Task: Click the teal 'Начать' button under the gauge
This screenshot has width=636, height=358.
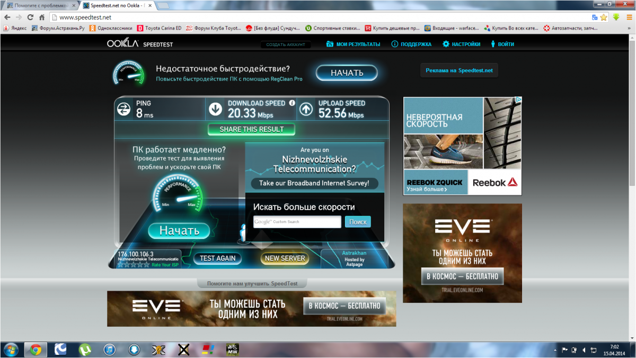Action: 179,230
